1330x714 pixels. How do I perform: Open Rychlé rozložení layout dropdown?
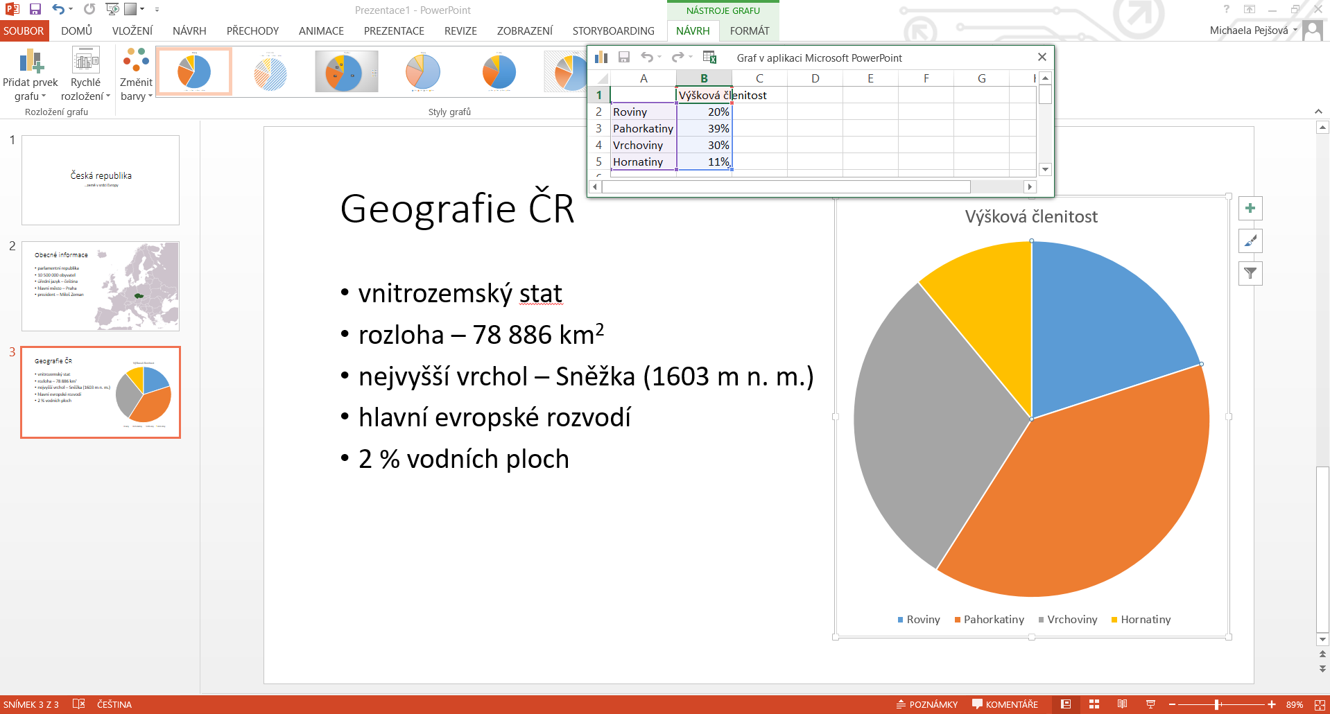tap(85, 76)
